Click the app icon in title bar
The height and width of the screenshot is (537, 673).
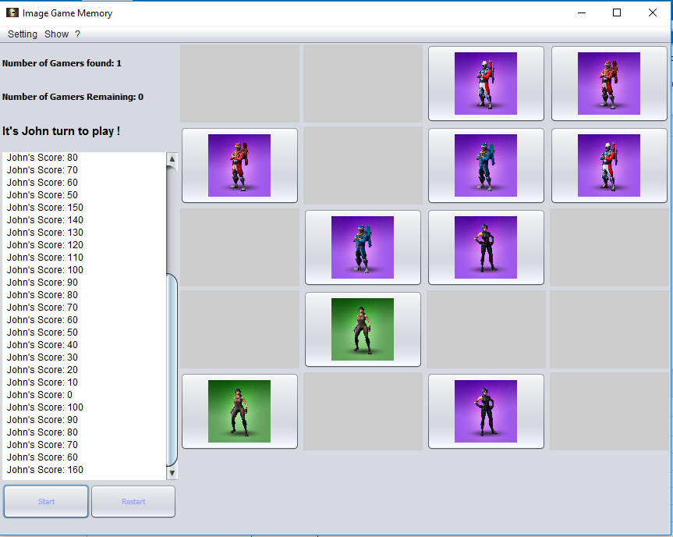[x=12, y=12]
